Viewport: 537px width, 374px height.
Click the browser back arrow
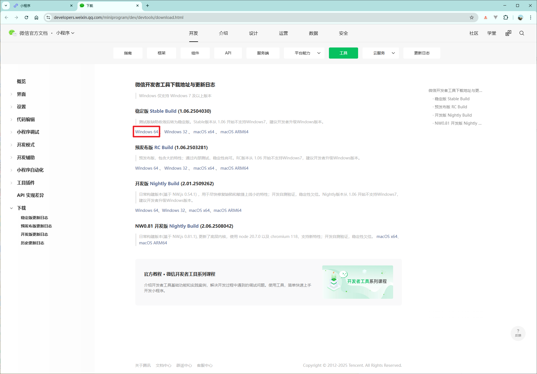click(x=6, y=17)
